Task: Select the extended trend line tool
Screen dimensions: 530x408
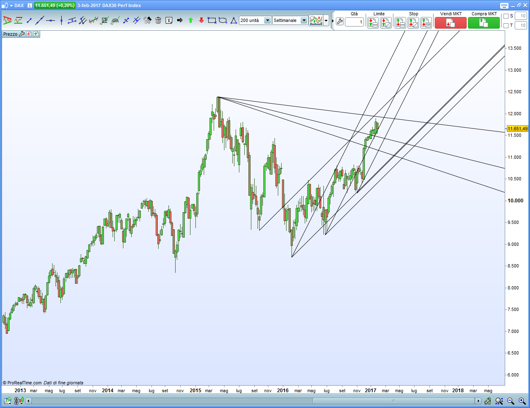Action: pyautogui.click(x=40, y=20)
